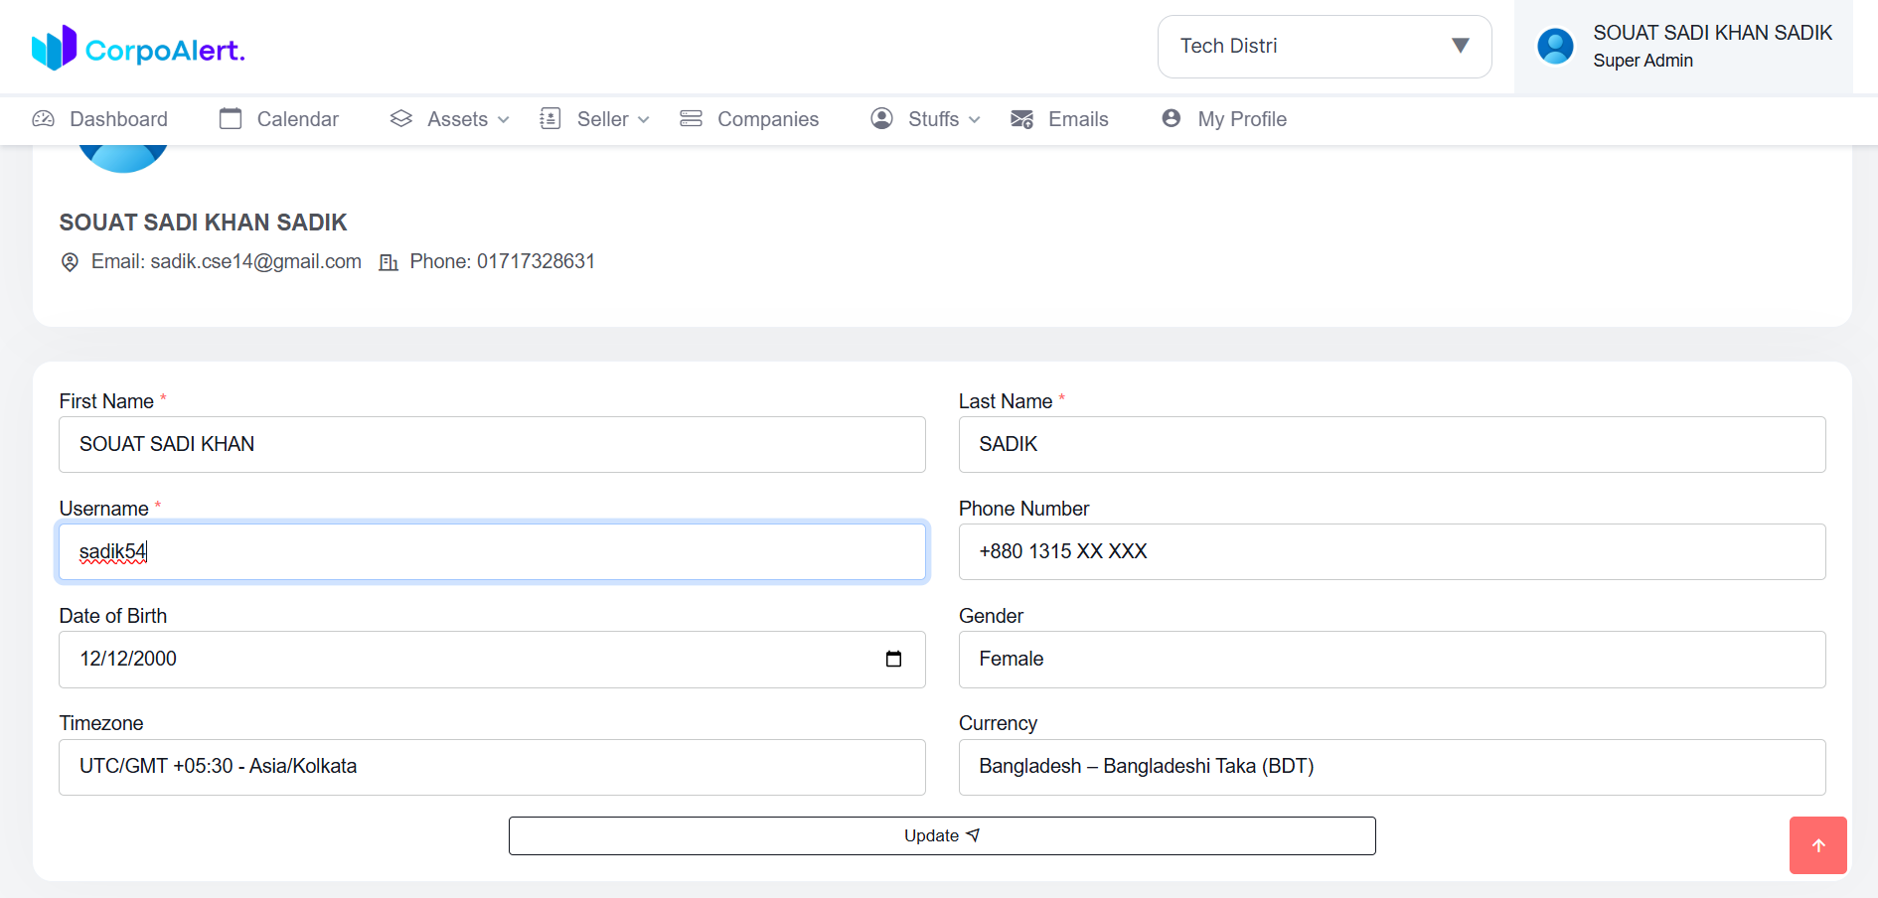Click the Currency field showing Bangladeshi Taka
The width and height of the screenshot is (1878, 898).
point(1391,766)
